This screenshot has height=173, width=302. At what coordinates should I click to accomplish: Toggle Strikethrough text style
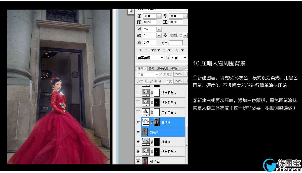pyautogui.click(x=182, y=50)
